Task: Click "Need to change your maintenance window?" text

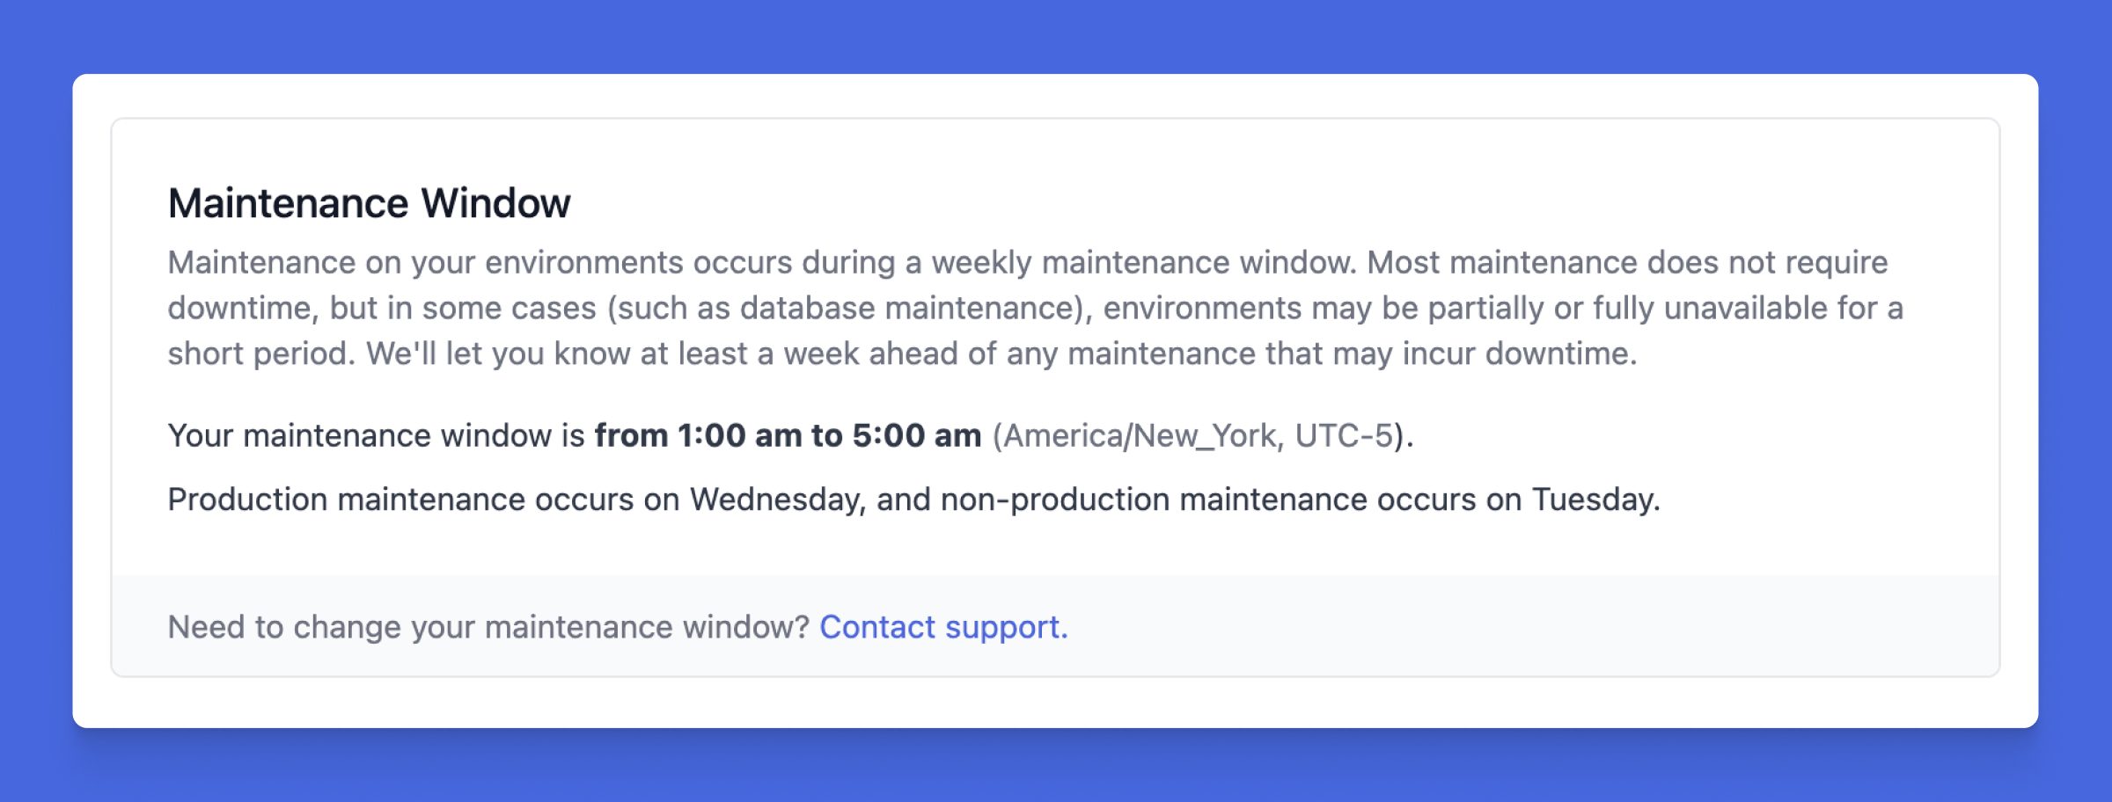Action: point(488,627)
